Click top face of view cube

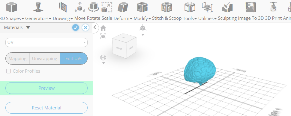[x=124, y=37]
